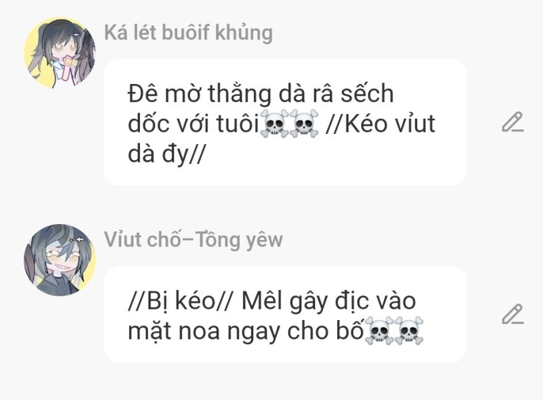
Task: Click first skull emoji after 'cho bố'
Action: 379,330
